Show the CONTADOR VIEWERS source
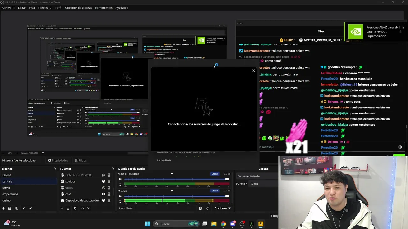408x229 pixels. [x=103, y=175]
